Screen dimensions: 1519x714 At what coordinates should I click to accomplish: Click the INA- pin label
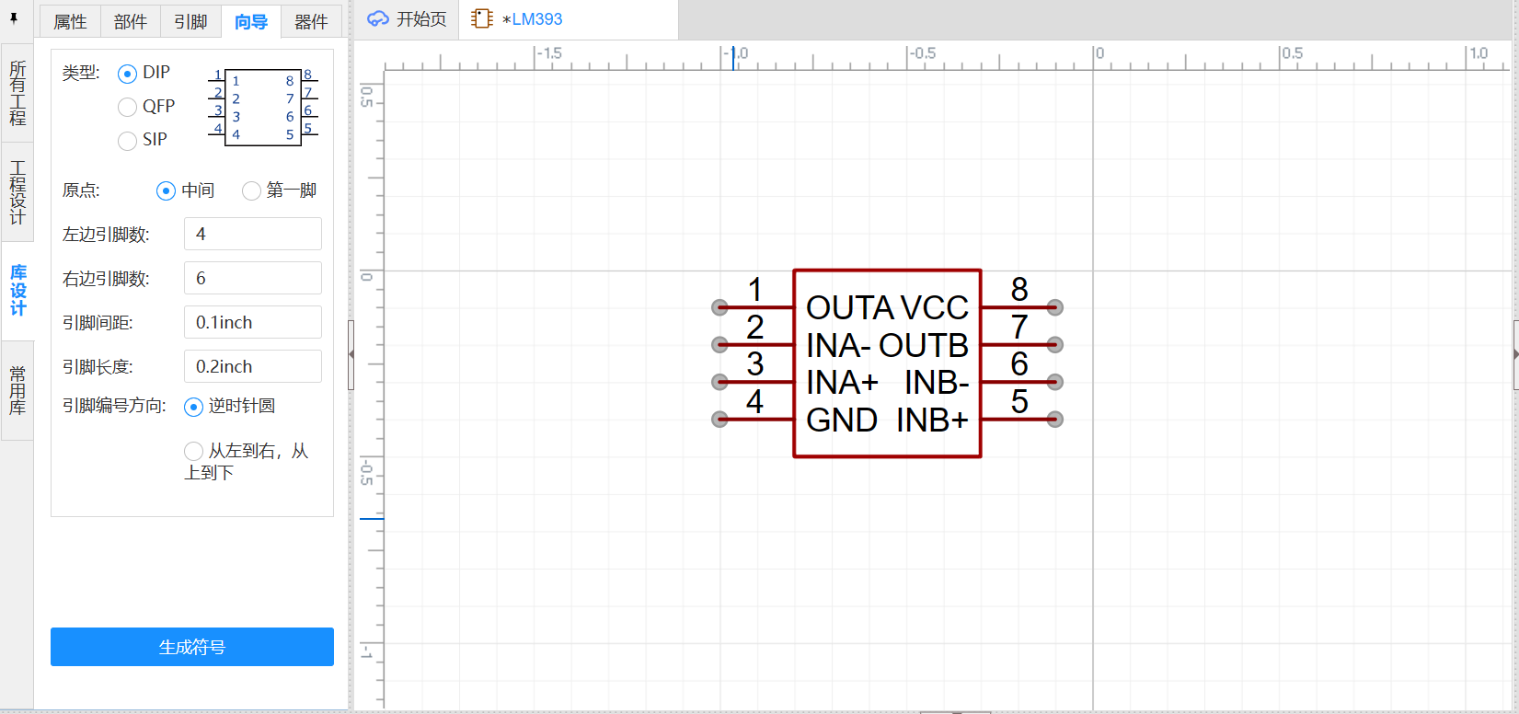click(x=839, y=345)
